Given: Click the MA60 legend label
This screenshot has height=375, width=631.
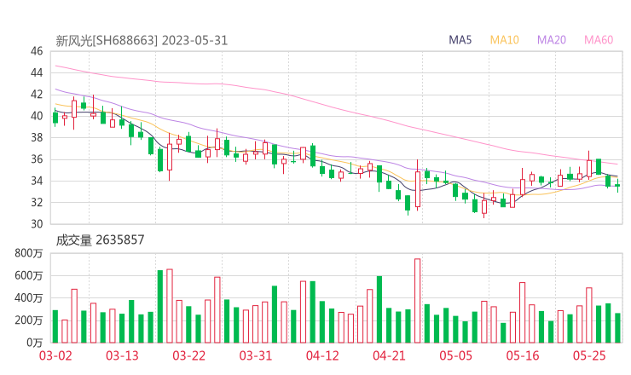Looking at the screenshot, I should [x=599, y=40].
